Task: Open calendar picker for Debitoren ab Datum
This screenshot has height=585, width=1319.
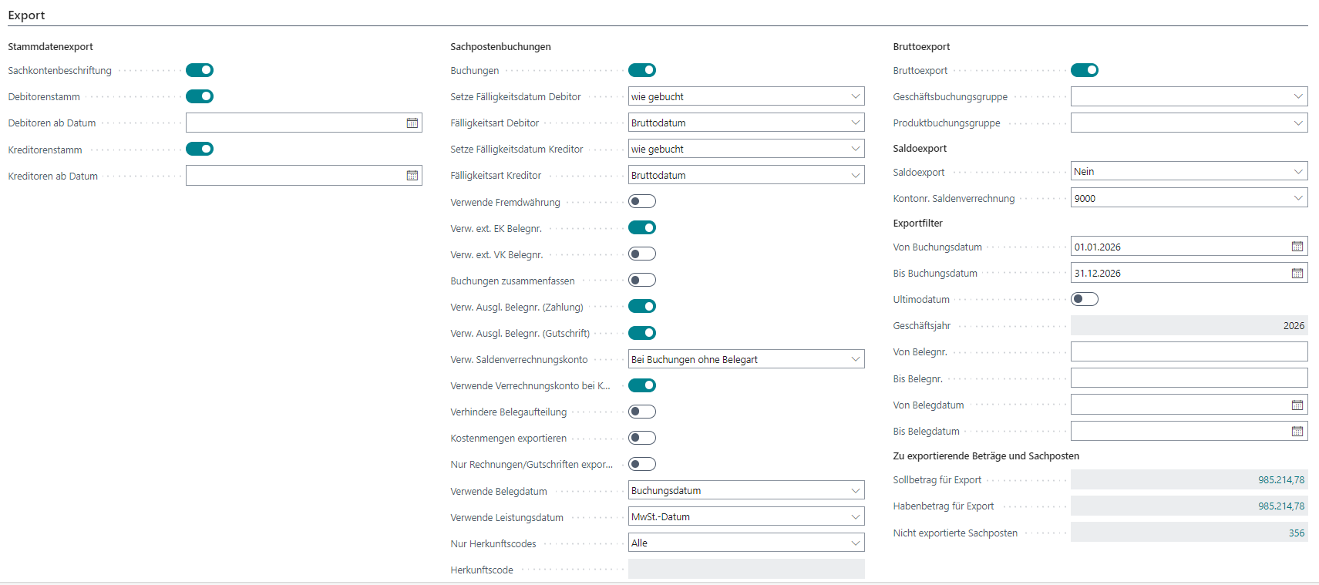Action: coord(412,123)
